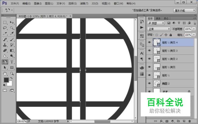Select the Crop tool

point(5,33)
